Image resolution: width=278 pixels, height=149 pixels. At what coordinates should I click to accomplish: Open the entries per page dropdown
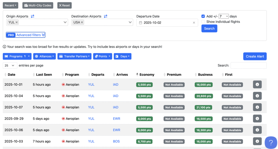[x=10, y=65]
